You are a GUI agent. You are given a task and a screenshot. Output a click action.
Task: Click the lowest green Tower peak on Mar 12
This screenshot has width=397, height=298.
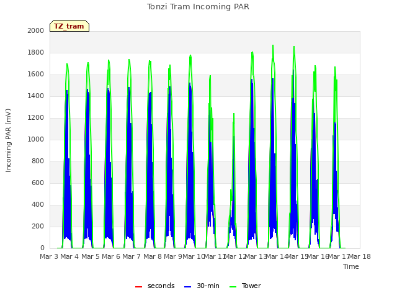[234, 114]
